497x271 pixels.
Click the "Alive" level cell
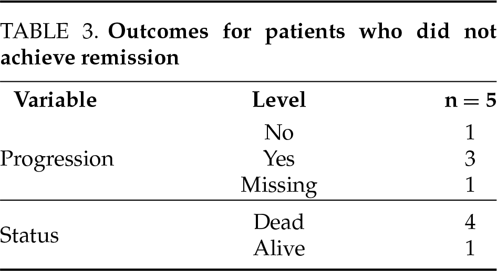(x=279, y=248)
